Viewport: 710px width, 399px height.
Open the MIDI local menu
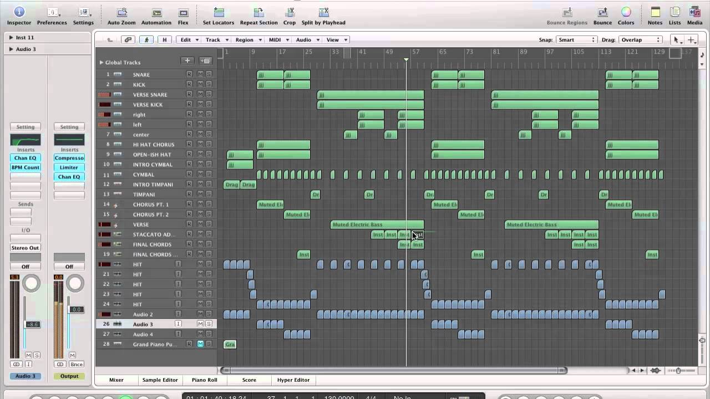click(x=277, y=40)
